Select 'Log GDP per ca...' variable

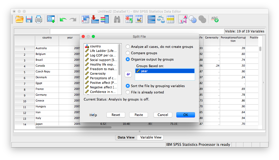(x=101, y=55)
